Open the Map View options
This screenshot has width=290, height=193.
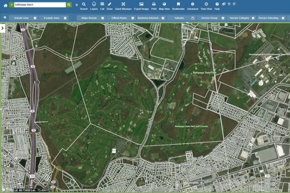coord(164,6)
